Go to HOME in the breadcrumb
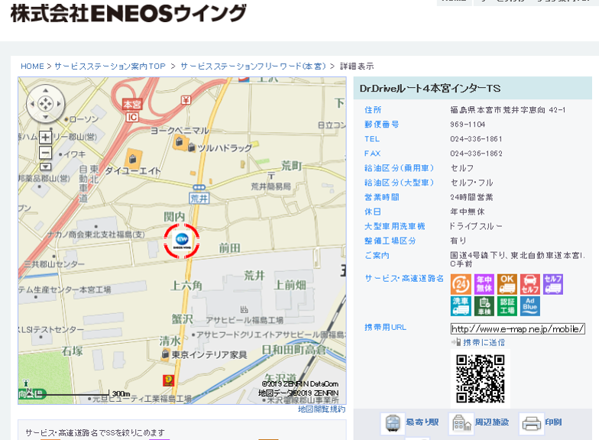This screenshot has width=599, height=440. tap(32, 66)
